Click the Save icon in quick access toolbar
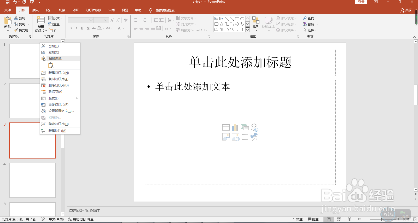Screen dimensions: 418x223 (x=8, y=2)
